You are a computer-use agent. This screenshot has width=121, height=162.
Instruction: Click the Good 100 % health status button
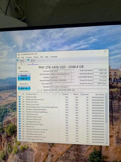(24, 77)
